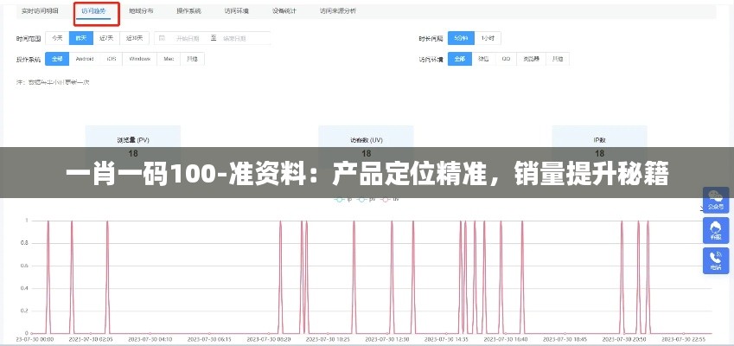Filter operating system by Android

coord(84,59)
